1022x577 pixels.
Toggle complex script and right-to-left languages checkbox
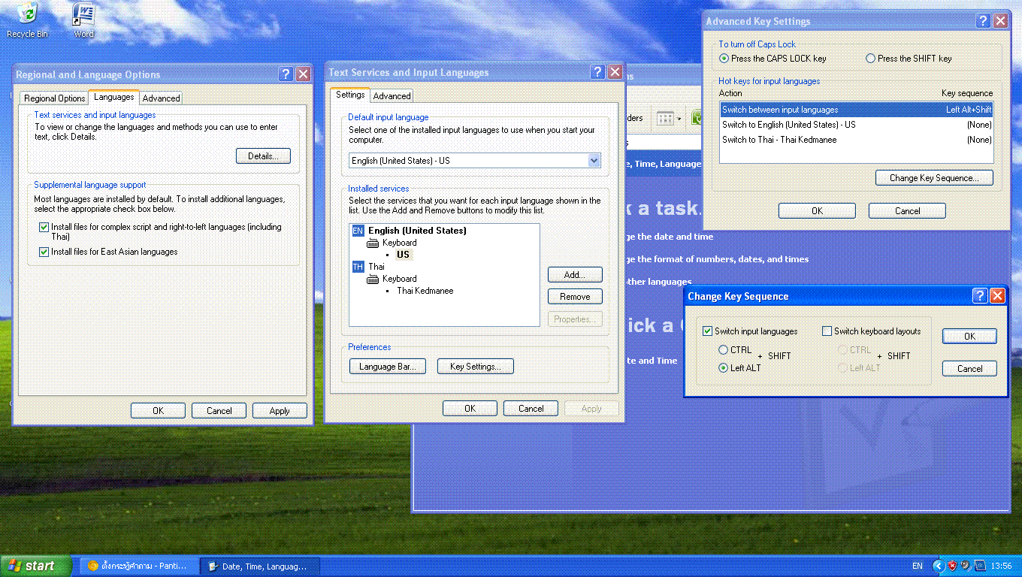tap(44, 227)
